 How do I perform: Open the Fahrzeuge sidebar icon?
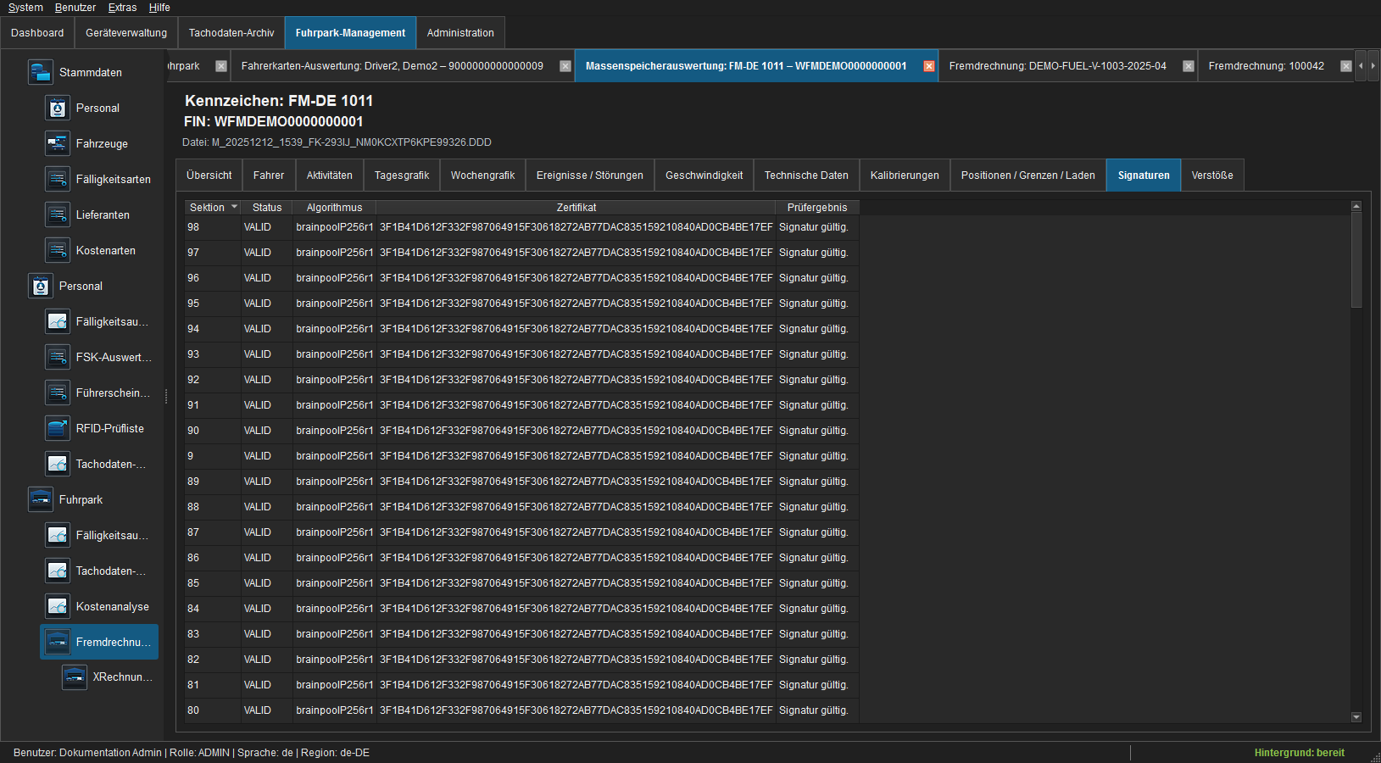pos(58,143)
